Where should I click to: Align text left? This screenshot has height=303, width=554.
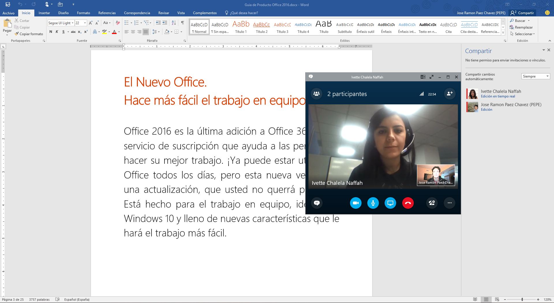click(x=126, y=32)
